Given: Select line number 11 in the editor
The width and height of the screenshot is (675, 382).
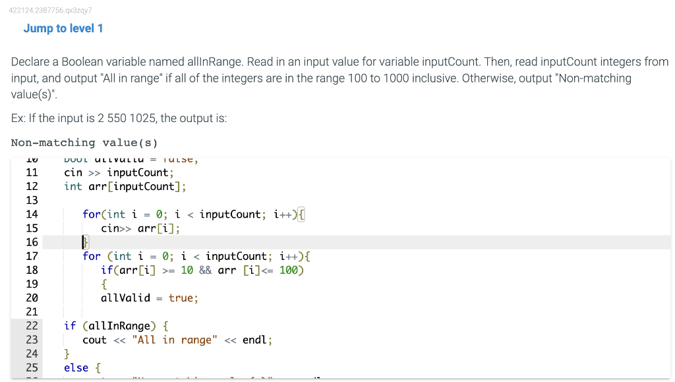Looking at the screenshot, I should point(32,172).
